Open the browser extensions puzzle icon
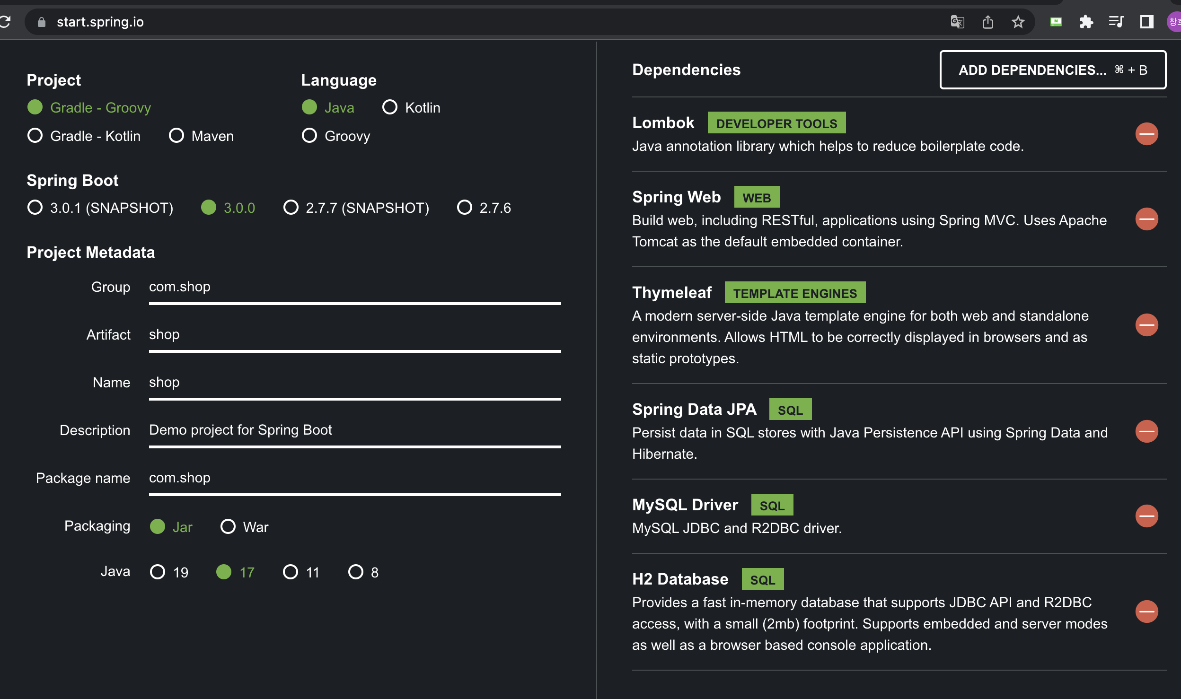1181x699 pixels. coord(1086,22)
